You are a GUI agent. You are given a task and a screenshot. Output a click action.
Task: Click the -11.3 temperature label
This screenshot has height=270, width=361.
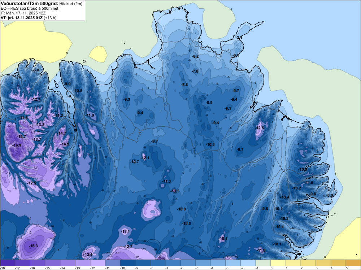click(x=166, y=181)
